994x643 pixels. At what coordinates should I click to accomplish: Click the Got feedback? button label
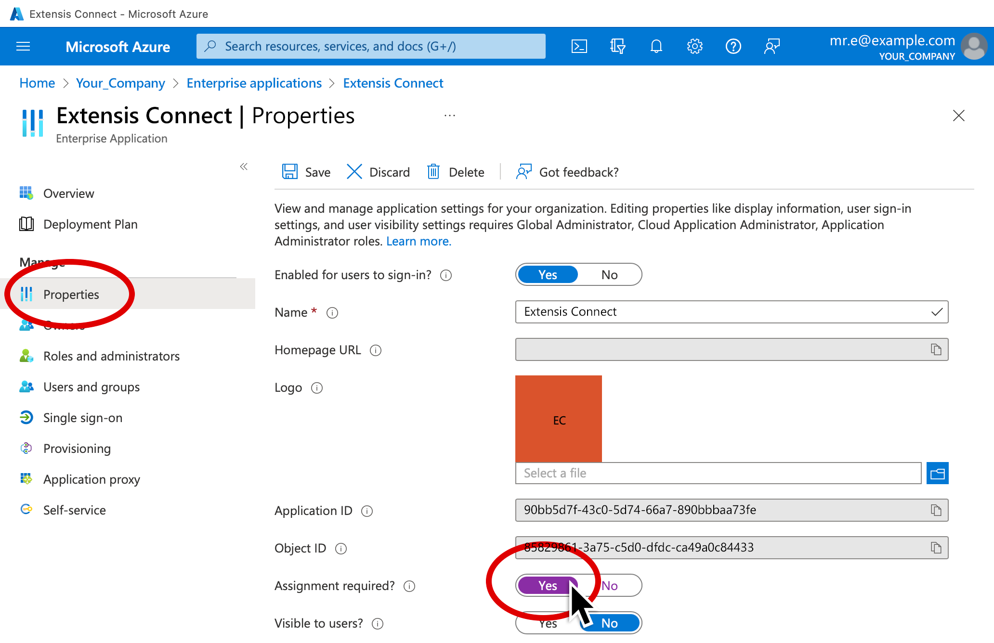point(579,172)
